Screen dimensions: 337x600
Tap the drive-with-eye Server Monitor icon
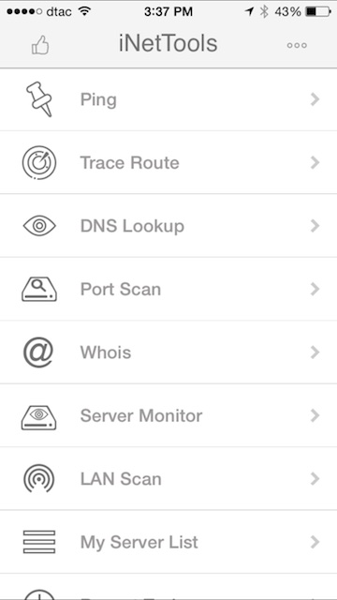39,416
